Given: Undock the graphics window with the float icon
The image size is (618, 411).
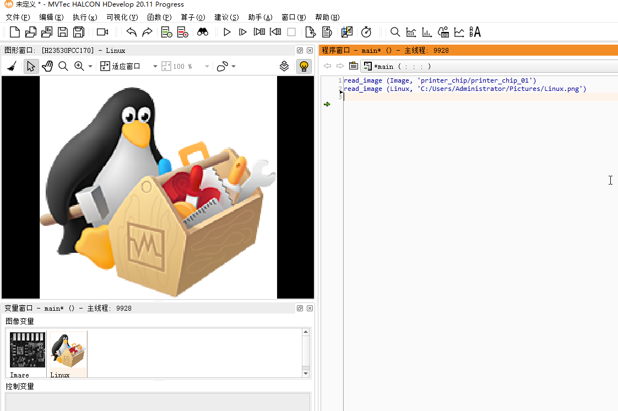Looking at the screenshot, I should pos(300,51).
